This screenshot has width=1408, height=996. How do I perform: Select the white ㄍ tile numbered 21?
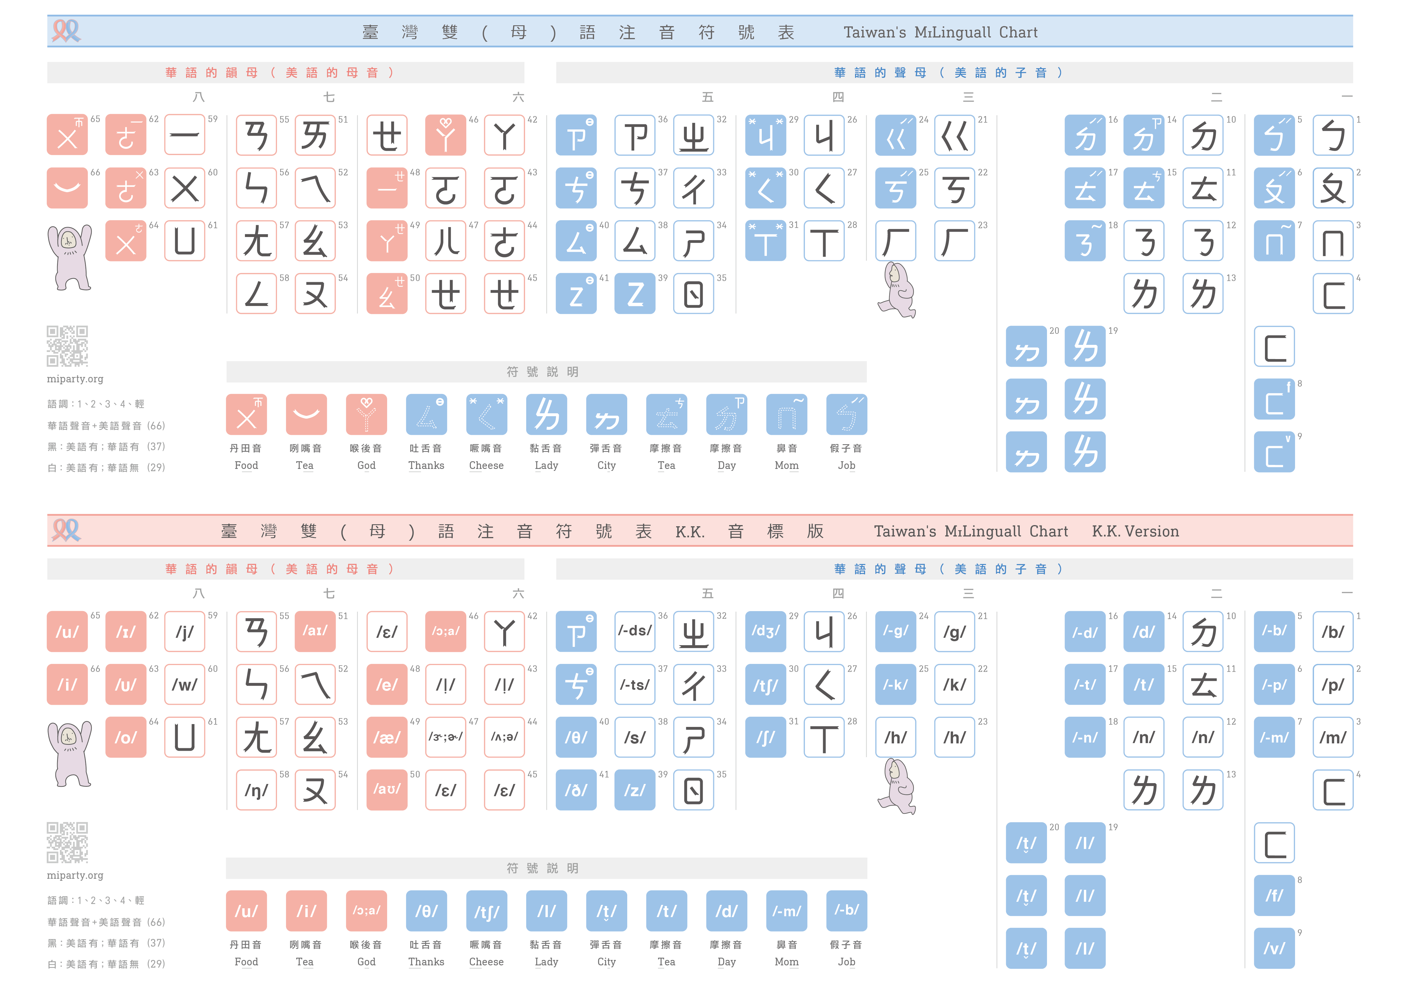(955, 135)
